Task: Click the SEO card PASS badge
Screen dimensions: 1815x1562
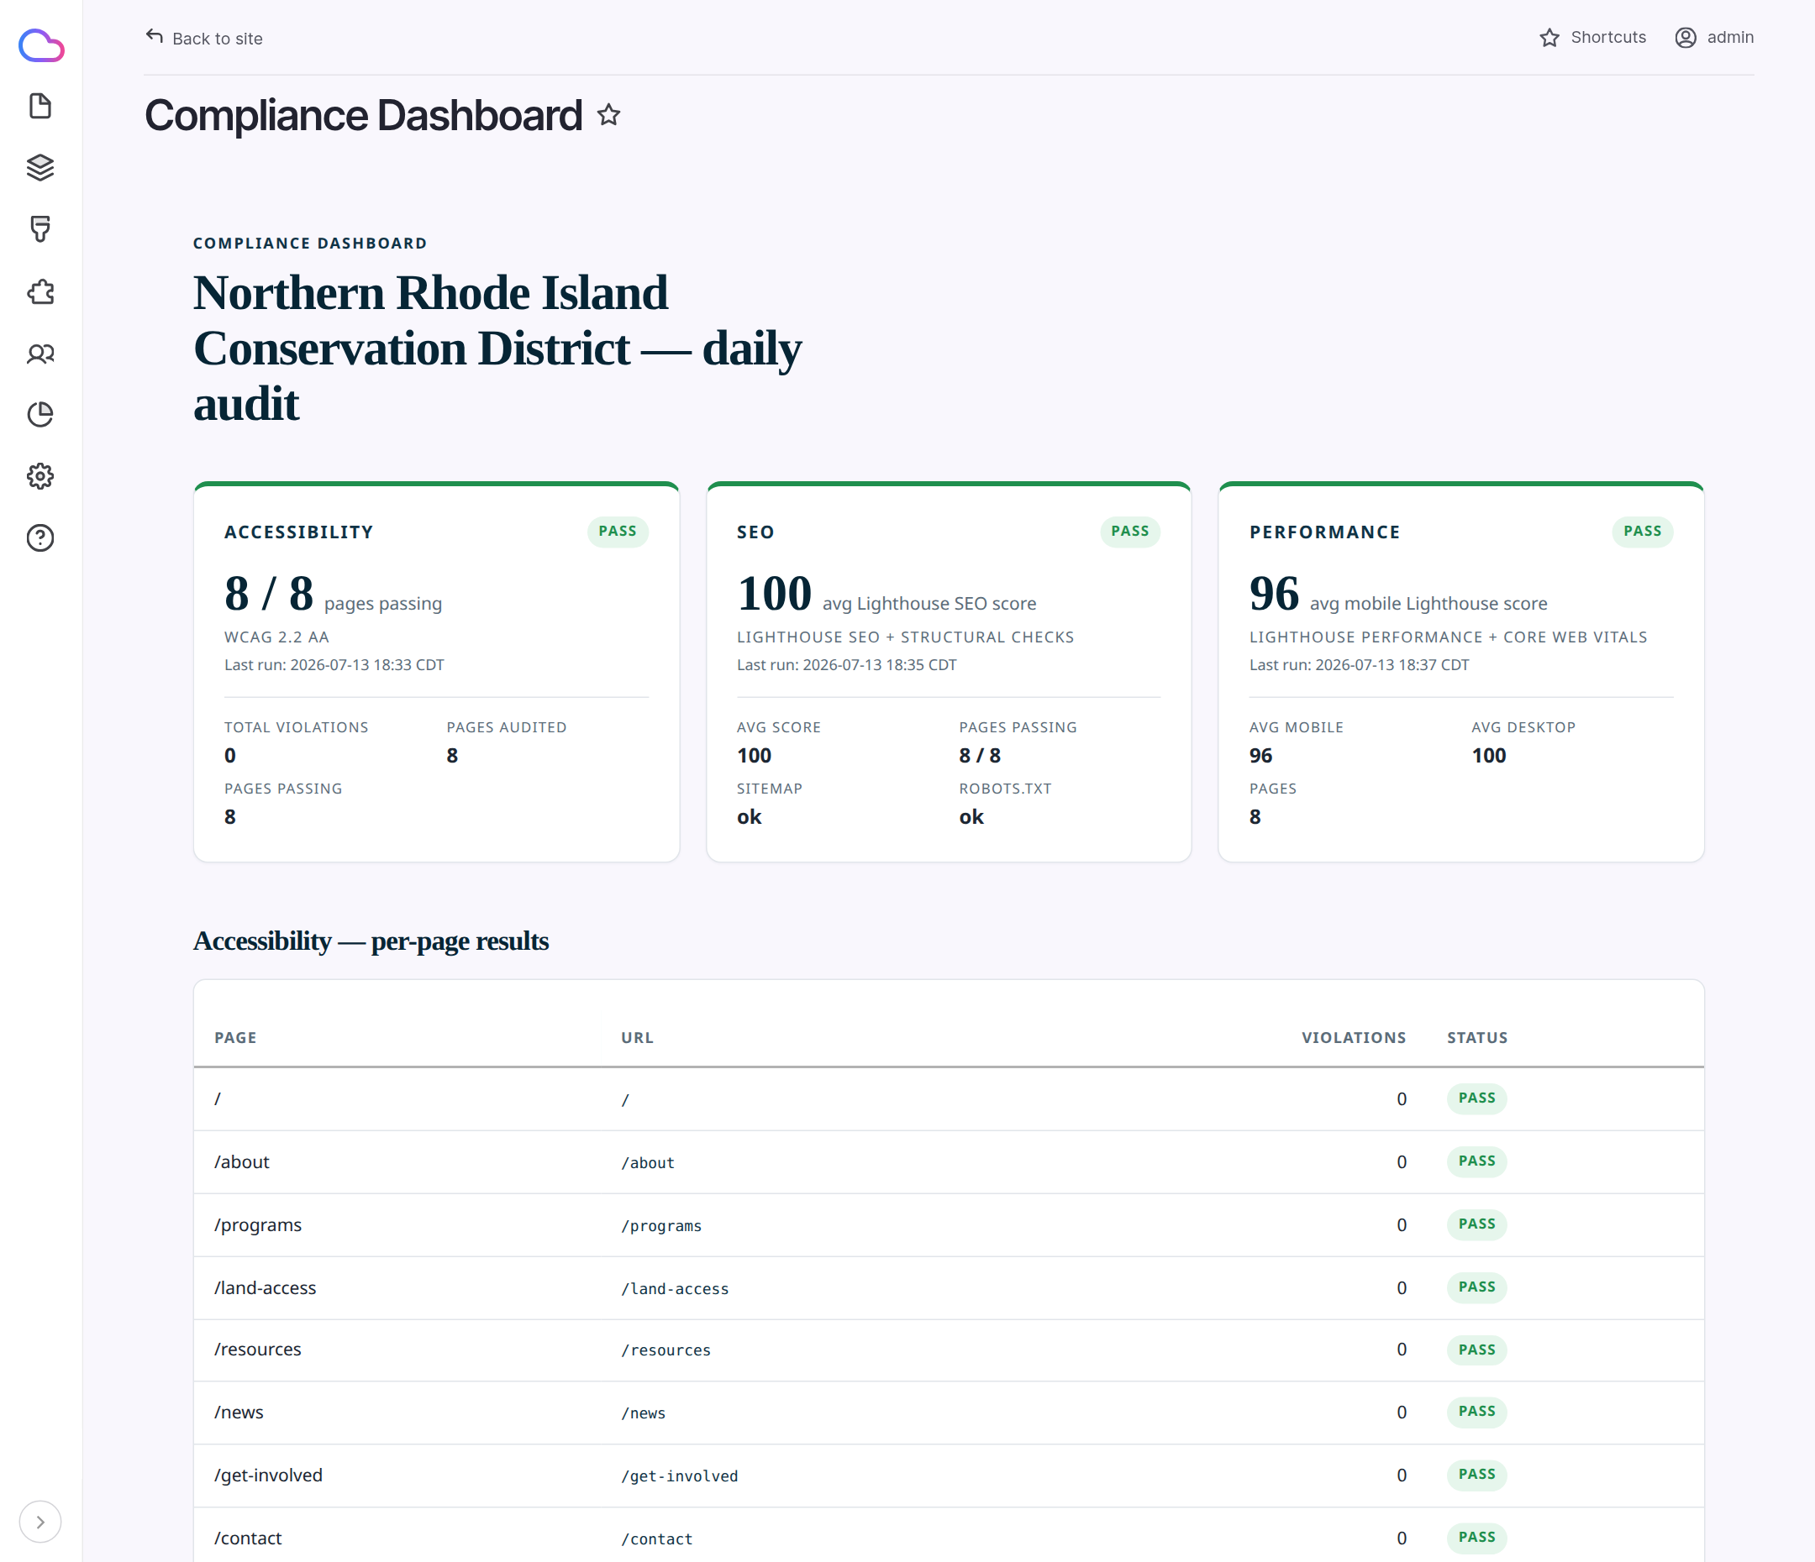Action: tap(1130, 532)
